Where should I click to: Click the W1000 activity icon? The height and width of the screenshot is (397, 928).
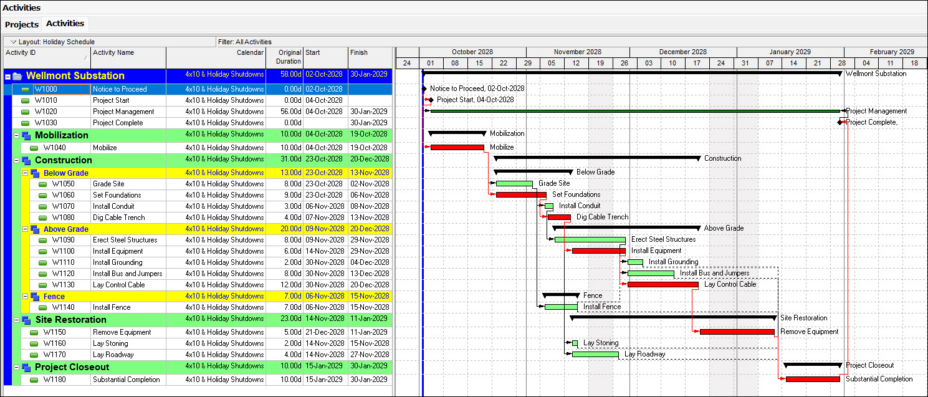(x=26, y=89)
